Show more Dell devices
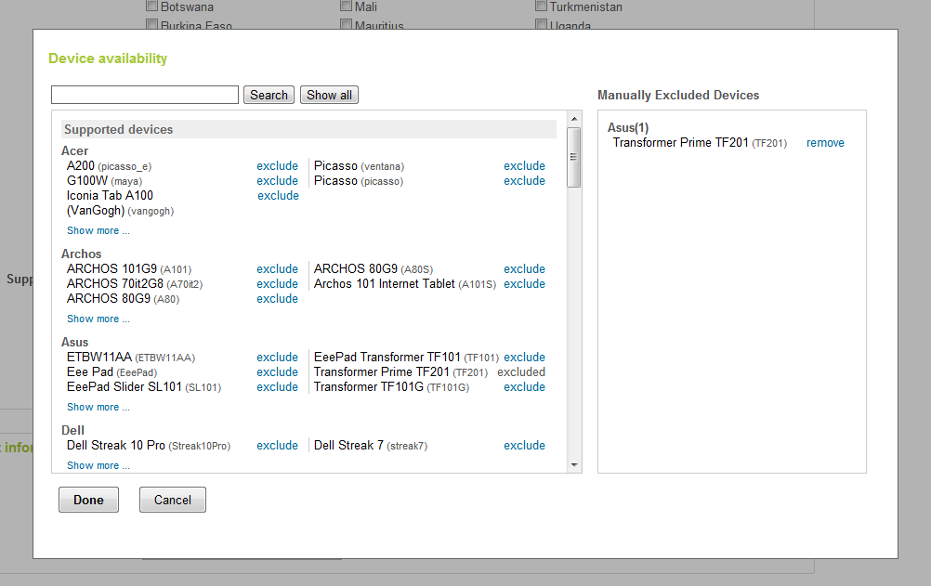The width and height of the screenshot is (931, 586). pyautogui.click(x=98, y=465)
